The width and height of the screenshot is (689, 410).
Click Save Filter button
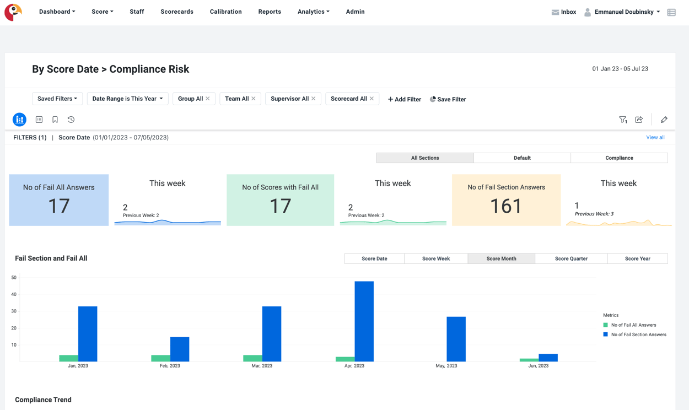click(x=448, y=99)
